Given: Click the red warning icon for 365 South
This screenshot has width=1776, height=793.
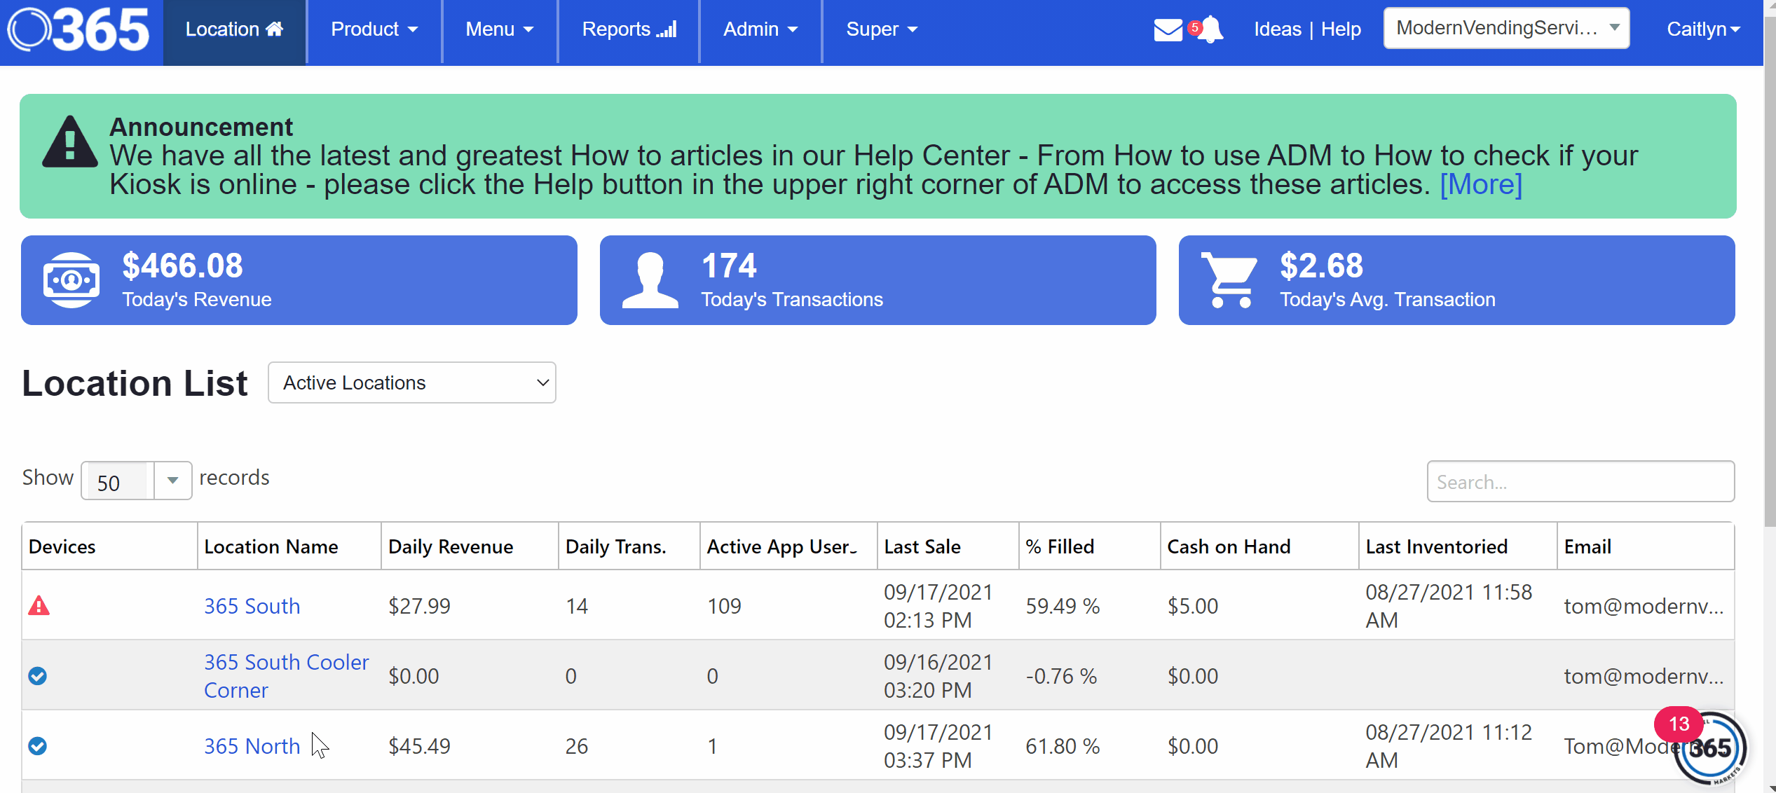Looking at the screenshot, I should 39,606.
